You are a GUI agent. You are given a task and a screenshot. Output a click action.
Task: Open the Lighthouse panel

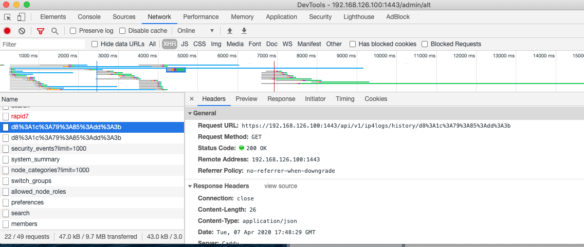click(x=359, y=17)
